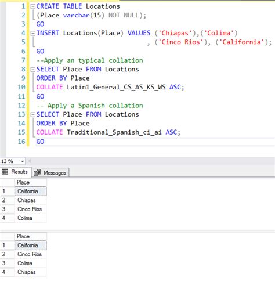The image size is (275, 282).
Task: Click the Messages tab icon
Action: click(37, 172)
